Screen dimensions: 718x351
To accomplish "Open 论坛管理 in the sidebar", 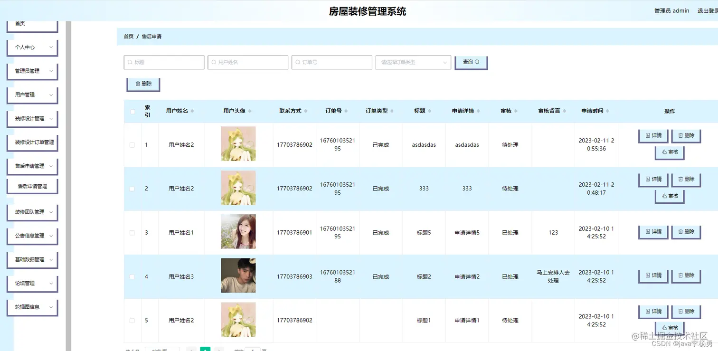I will (x=33, y=284).
